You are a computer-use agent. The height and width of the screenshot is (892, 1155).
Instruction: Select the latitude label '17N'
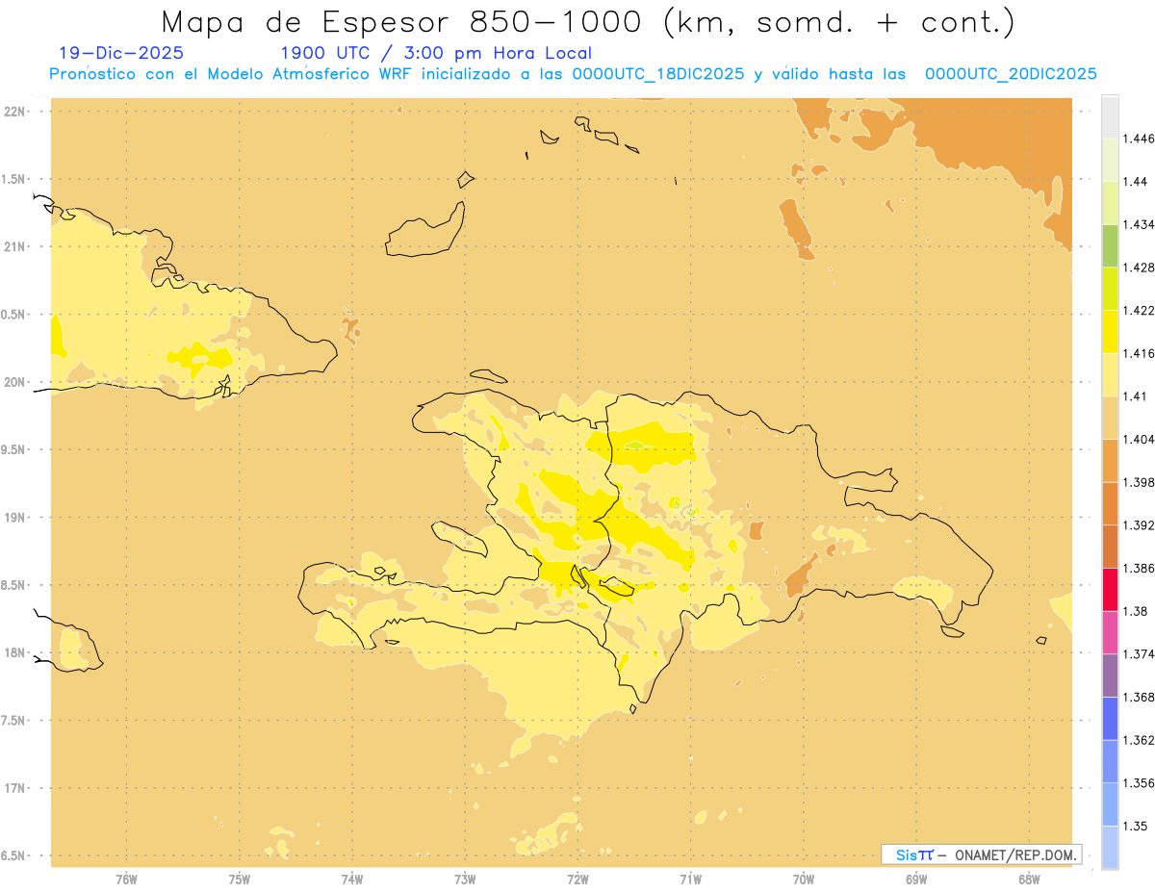pos(16,788)
